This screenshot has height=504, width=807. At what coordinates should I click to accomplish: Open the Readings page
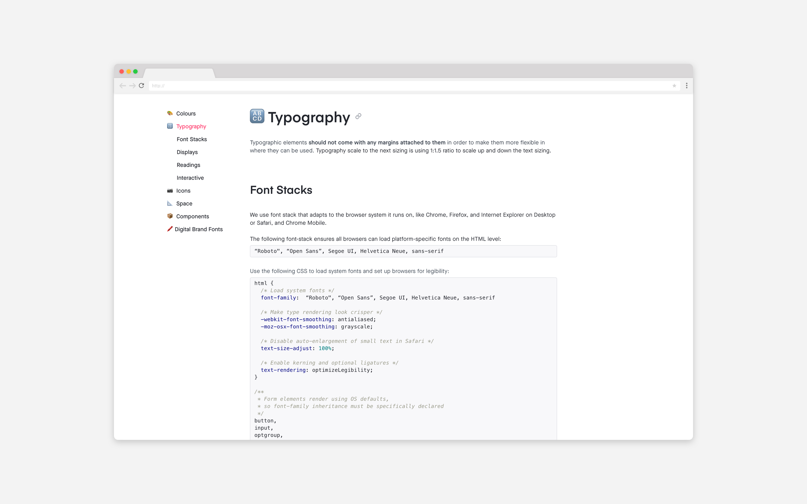tap(188, 165)
